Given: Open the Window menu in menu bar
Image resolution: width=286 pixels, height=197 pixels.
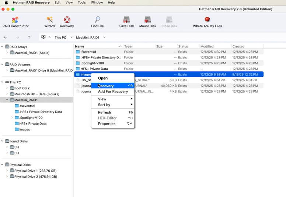Looking at the screenshot, I should pyautogui.click(x=97, y=3).
